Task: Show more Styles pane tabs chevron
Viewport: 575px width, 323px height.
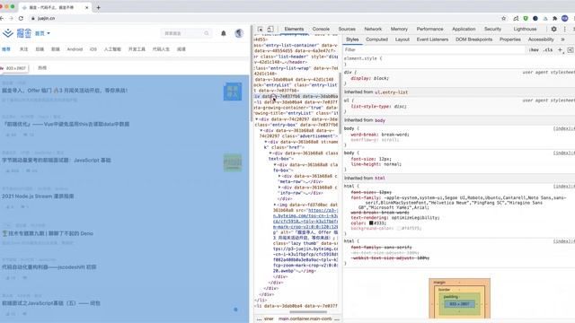Action: click(x=563, y=39)
